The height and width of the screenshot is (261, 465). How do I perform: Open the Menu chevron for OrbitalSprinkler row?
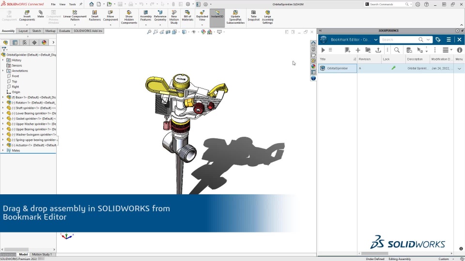coord(459,68)
